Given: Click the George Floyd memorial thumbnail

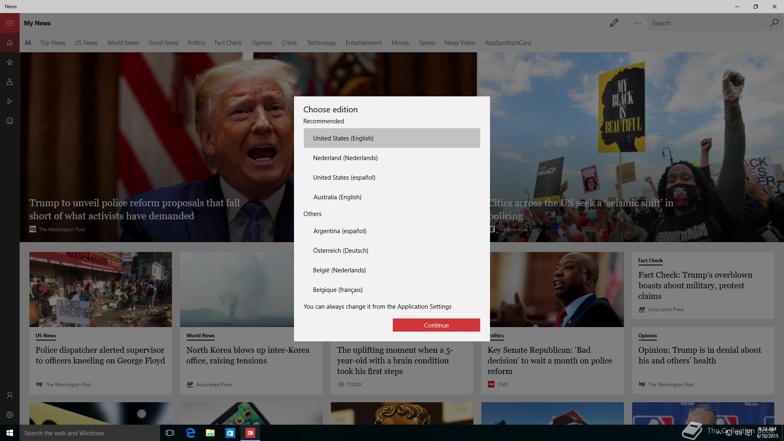Looking at the screenshot, I should point(100,289).
